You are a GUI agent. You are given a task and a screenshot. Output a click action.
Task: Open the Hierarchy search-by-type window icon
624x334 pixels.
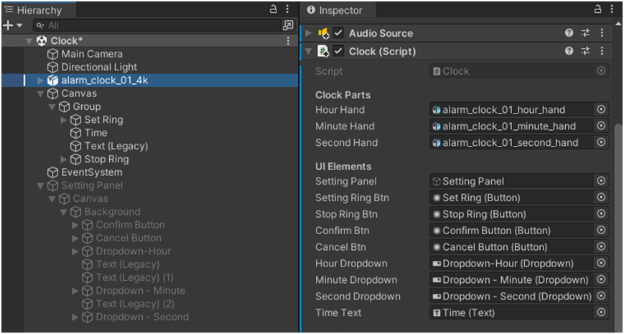[288, 25]
